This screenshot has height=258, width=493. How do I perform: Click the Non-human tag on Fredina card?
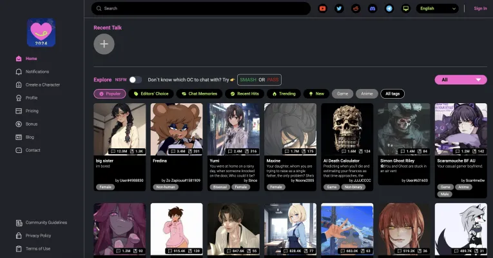166,187
